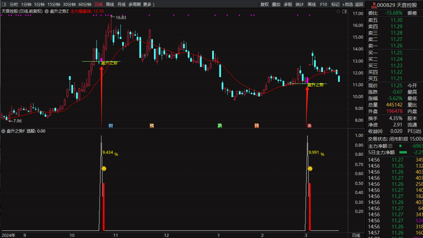The image size is (423, 238).
Task: Click the first smiley signal icon
Action: 104,169
